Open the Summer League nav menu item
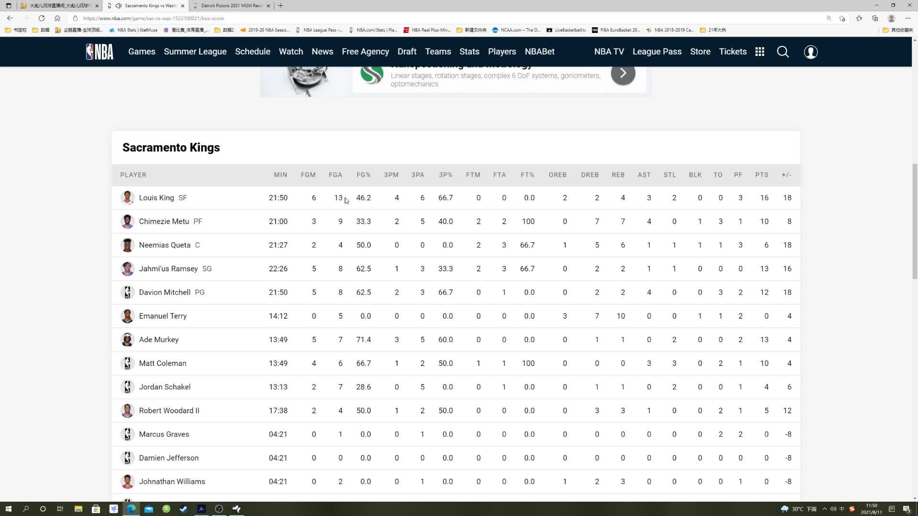The image size is (918, 516). pyautogui.click(x=195, y=52)
